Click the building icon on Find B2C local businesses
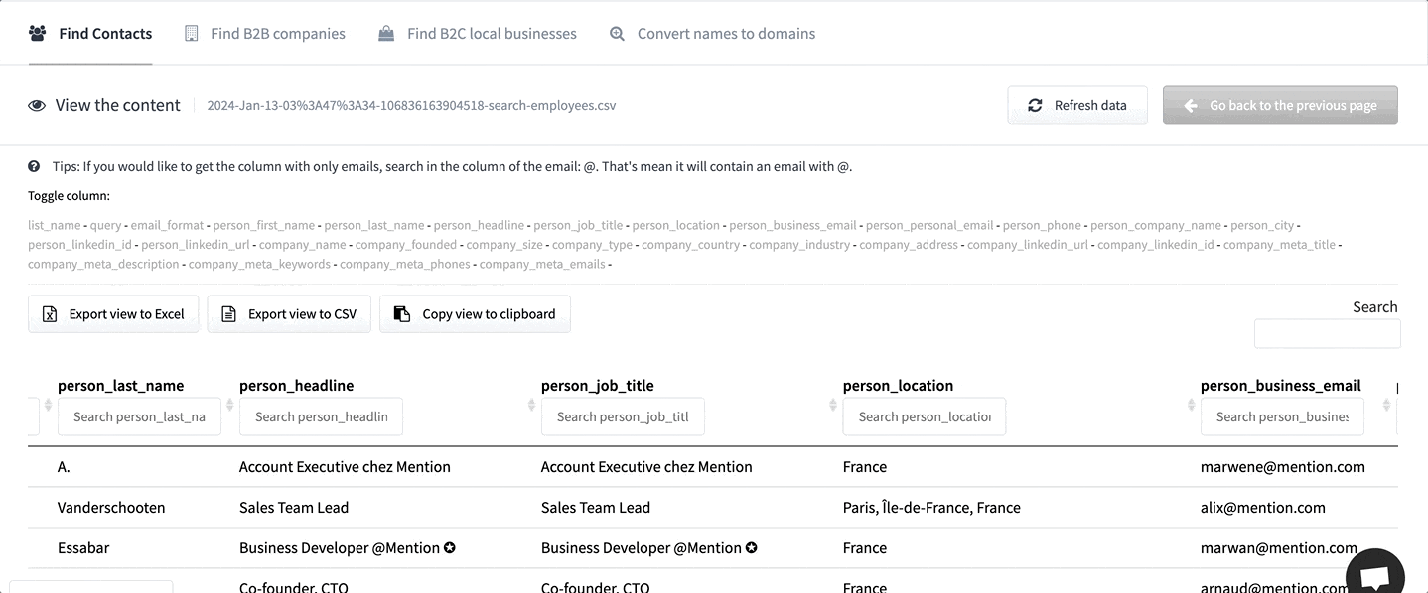Screen dimensions: 1428x593 pyautogui.click(x=385, y=33)
